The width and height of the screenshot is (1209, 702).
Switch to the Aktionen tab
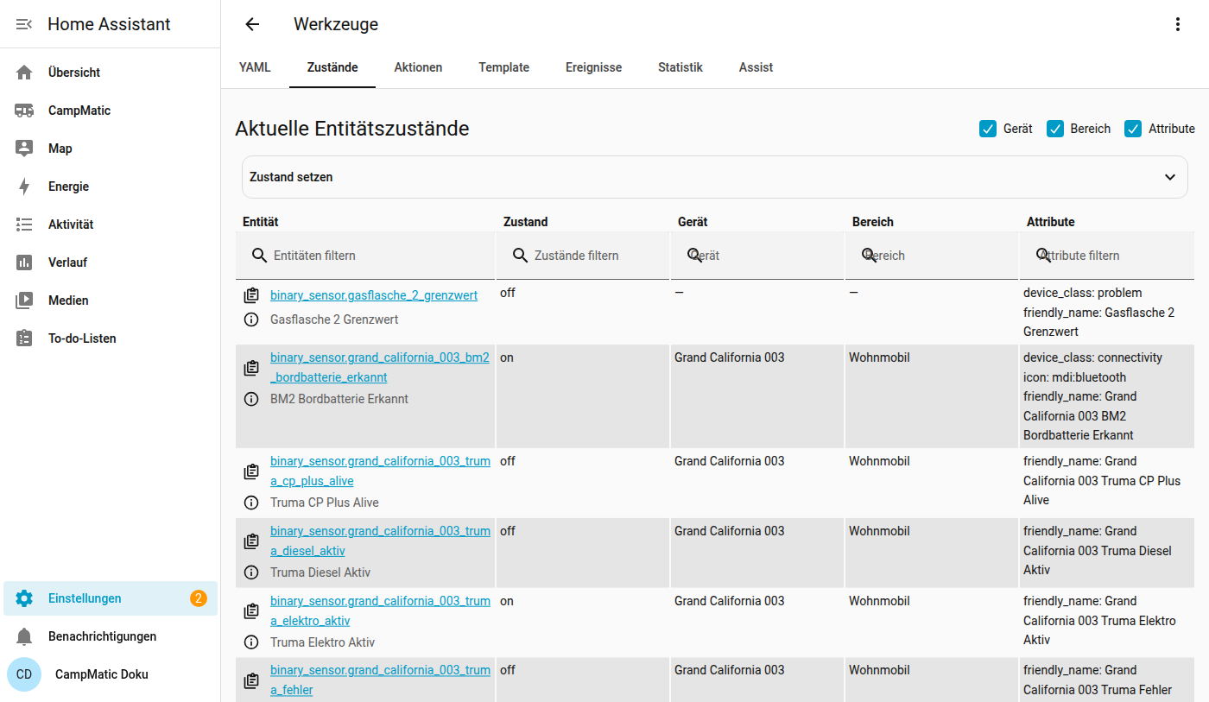tap(418, 67)
